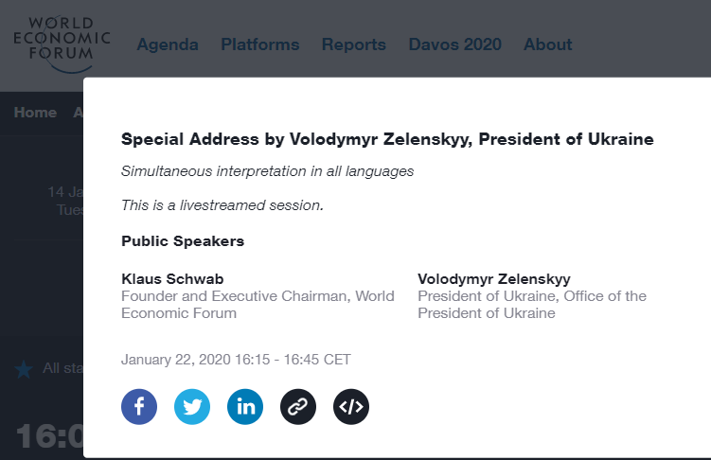The width and height of the screenshot is (711, 460).
Task: Select the Home tab
Action: point(35,113)
